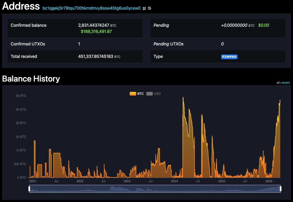The image size is (293, 202).
Task: Click the 2023 x-axis label
Action: point(127,181)
